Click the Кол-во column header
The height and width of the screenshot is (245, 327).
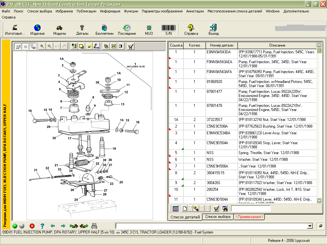194,45
